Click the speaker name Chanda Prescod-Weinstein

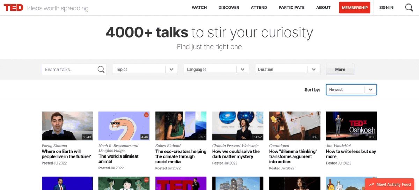coord(235,146)
